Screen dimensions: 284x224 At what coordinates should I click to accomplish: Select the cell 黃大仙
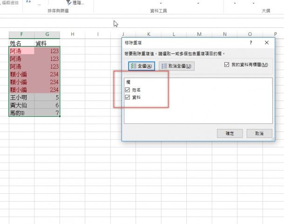pos(21,105)
